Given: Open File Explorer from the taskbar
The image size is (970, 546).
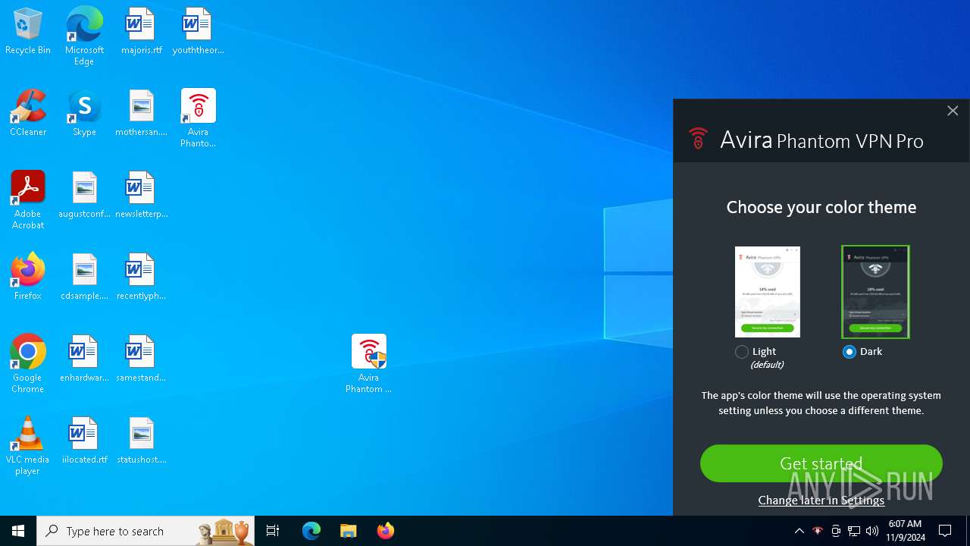Looking at the screenshot, I should click(349, 531).
